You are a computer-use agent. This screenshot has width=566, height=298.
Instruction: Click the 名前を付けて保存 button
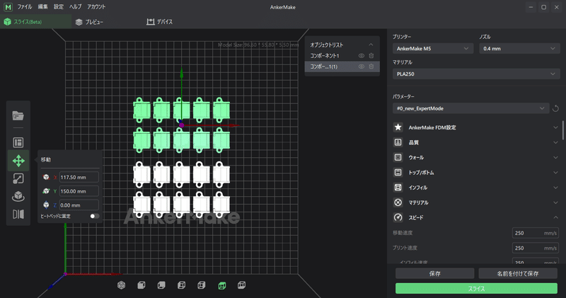click(x=518, y=273)
